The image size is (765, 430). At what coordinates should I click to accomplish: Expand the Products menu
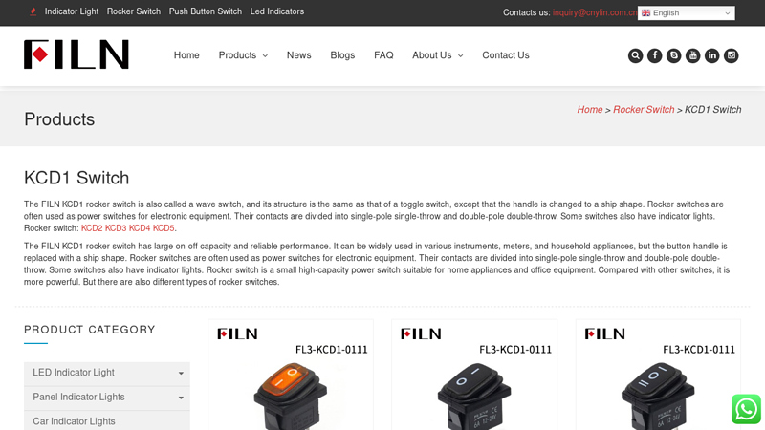[x=242, y=55]
